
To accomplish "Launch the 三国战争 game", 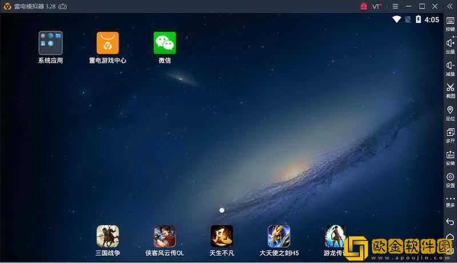I will point(107,236).
